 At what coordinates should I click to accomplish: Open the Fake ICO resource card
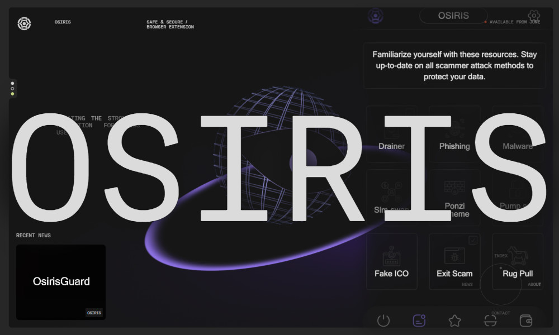coord(391,261)
